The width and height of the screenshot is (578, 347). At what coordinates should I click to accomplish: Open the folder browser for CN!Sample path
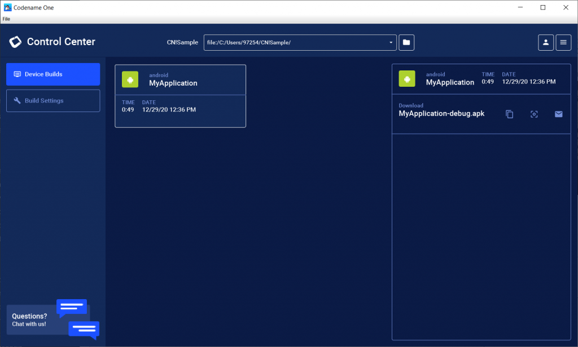[406, 42]
